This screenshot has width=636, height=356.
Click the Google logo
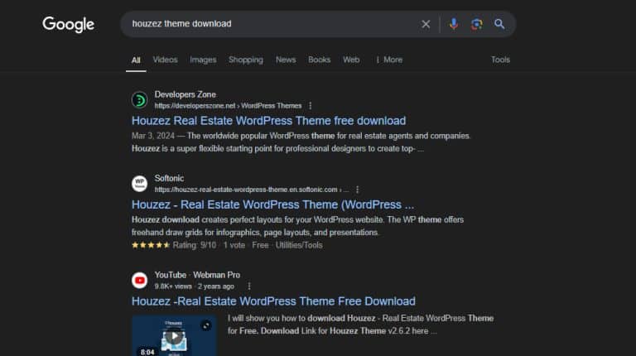(68, 24)
